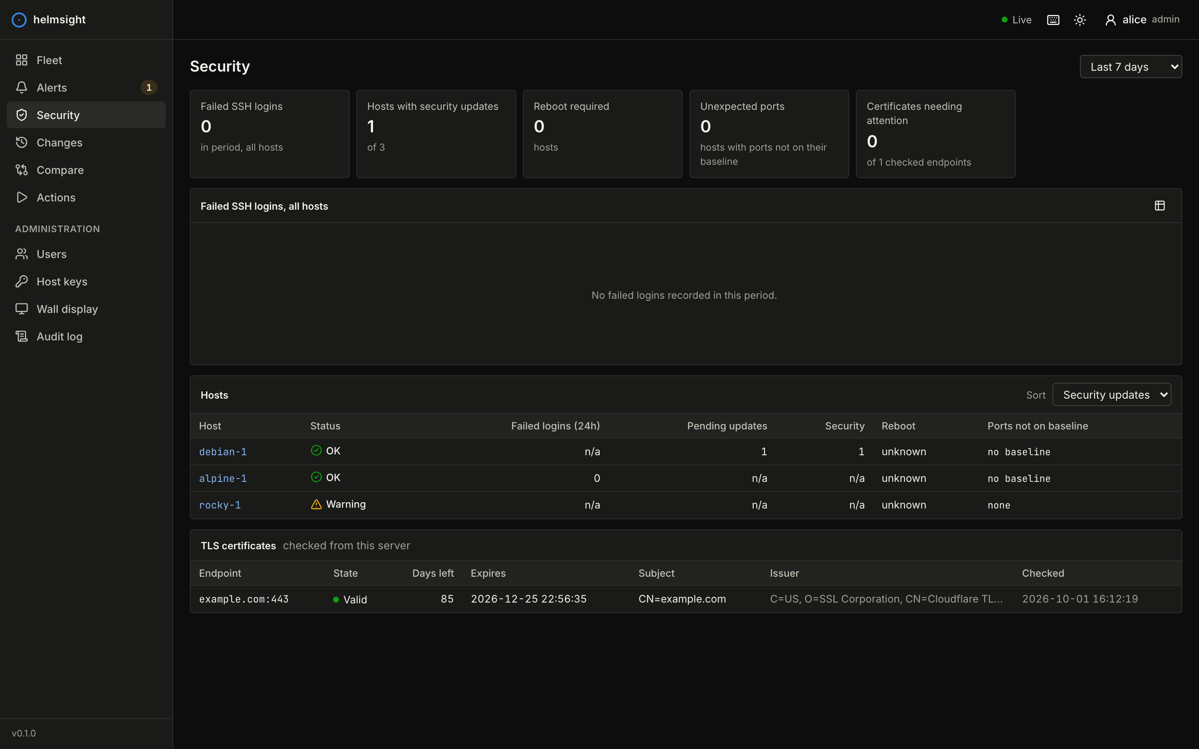The width and height of the screenshot is (1199, 749).
Task: Click the Host keys key icon
Action: point(21,281)
